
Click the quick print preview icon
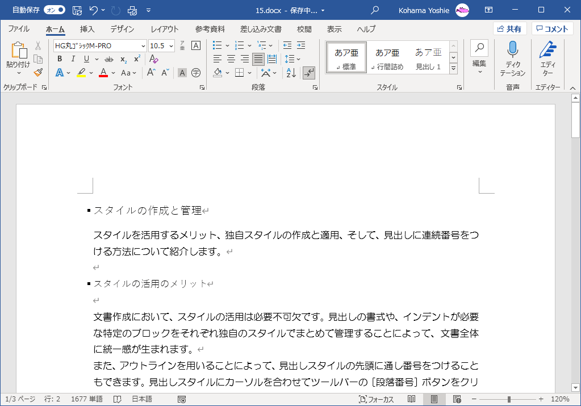tap(132, 10)
